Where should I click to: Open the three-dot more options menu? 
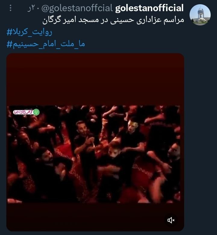[x=11, y=8]
